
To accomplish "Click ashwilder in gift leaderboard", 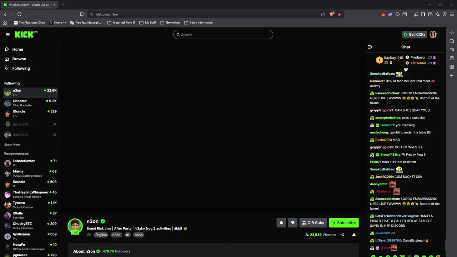I will pyautogui.click(x=418, y=63).
